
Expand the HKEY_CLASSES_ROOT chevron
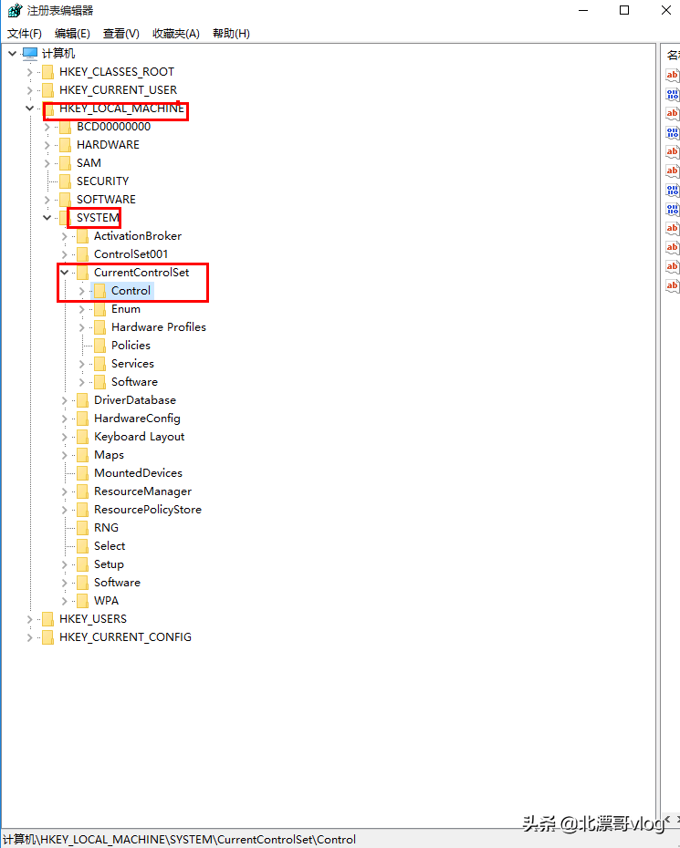point(30,72)
